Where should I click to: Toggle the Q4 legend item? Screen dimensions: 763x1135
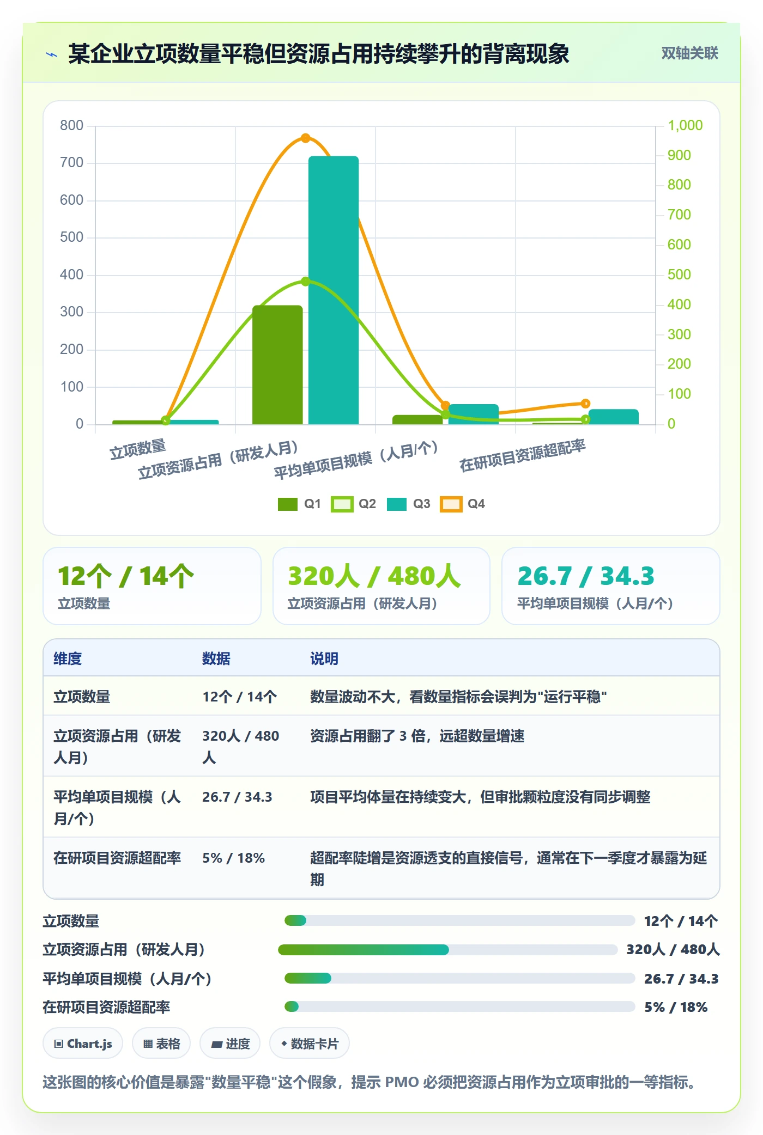pyautogui.click(x=463, y=504)
